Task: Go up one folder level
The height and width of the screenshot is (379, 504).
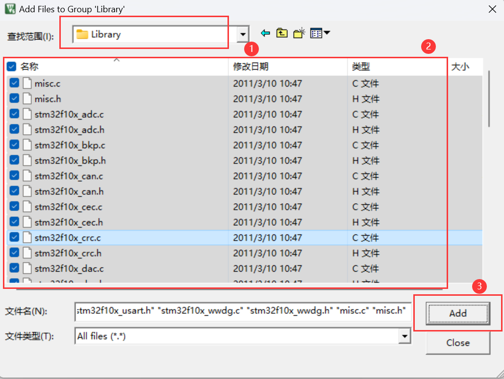Action: point(282,33)
